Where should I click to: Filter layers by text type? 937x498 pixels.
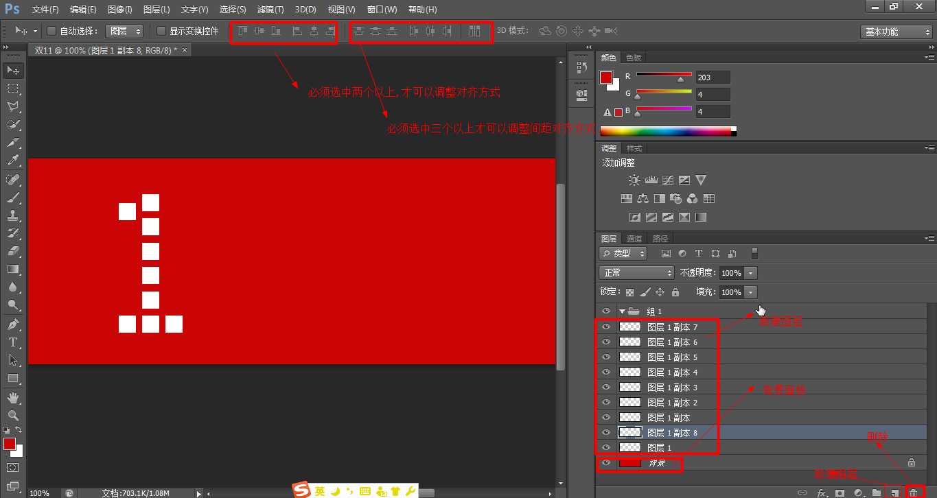[699, 254]
